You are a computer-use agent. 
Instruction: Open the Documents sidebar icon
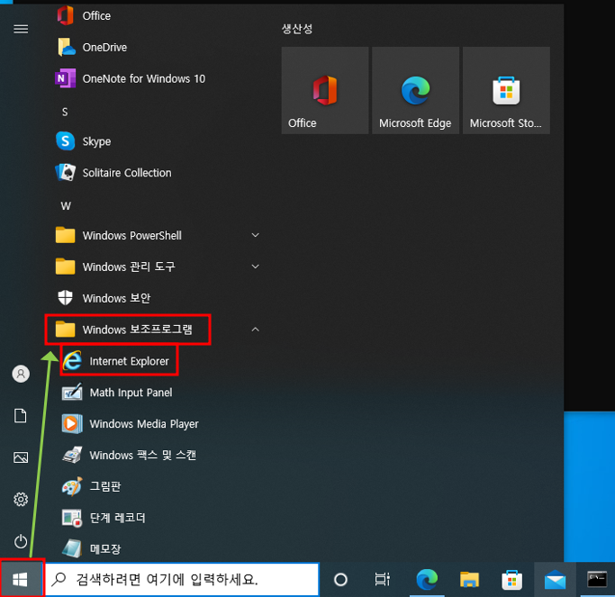point(21,416)
